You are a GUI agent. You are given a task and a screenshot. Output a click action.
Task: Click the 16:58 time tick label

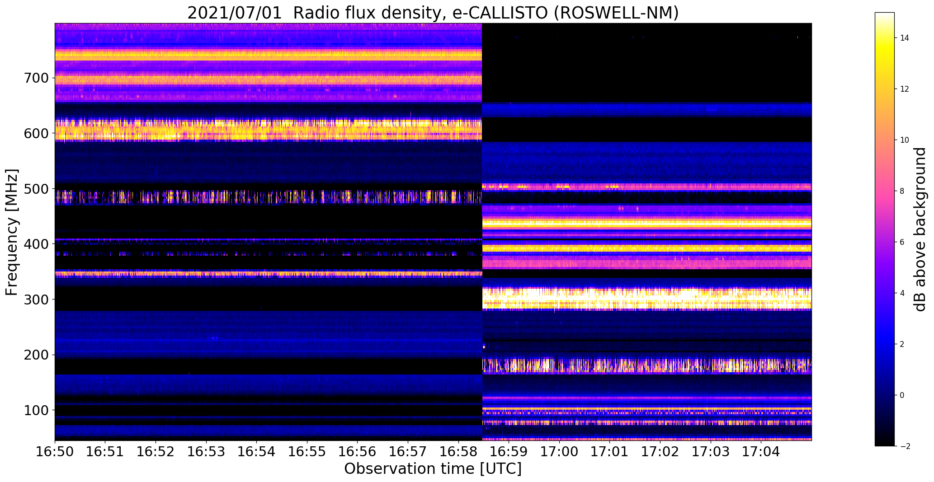click(x=458, y=452)
